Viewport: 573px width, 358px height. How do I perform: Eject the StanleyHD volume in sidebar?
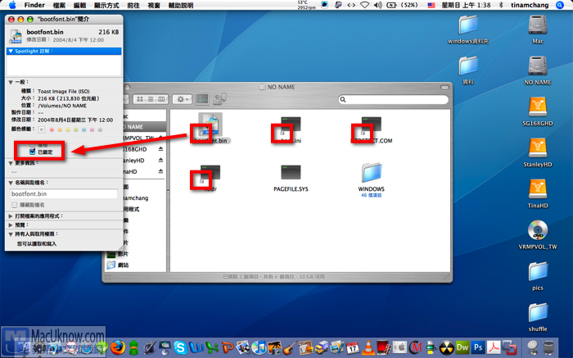click(x=160, y=161)
